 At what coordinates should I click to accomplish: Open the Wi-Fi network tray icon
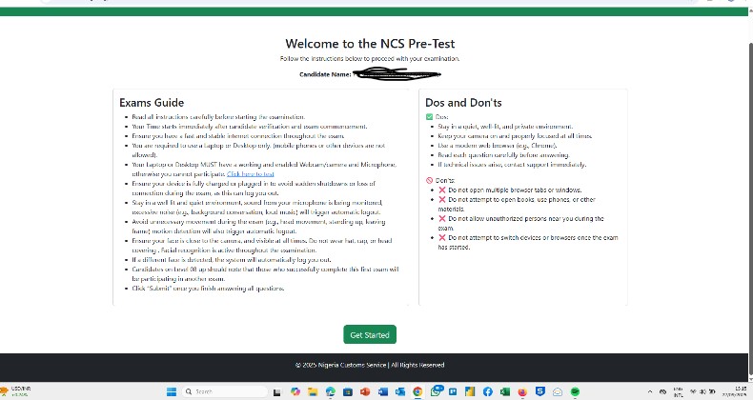coord(693,391)
